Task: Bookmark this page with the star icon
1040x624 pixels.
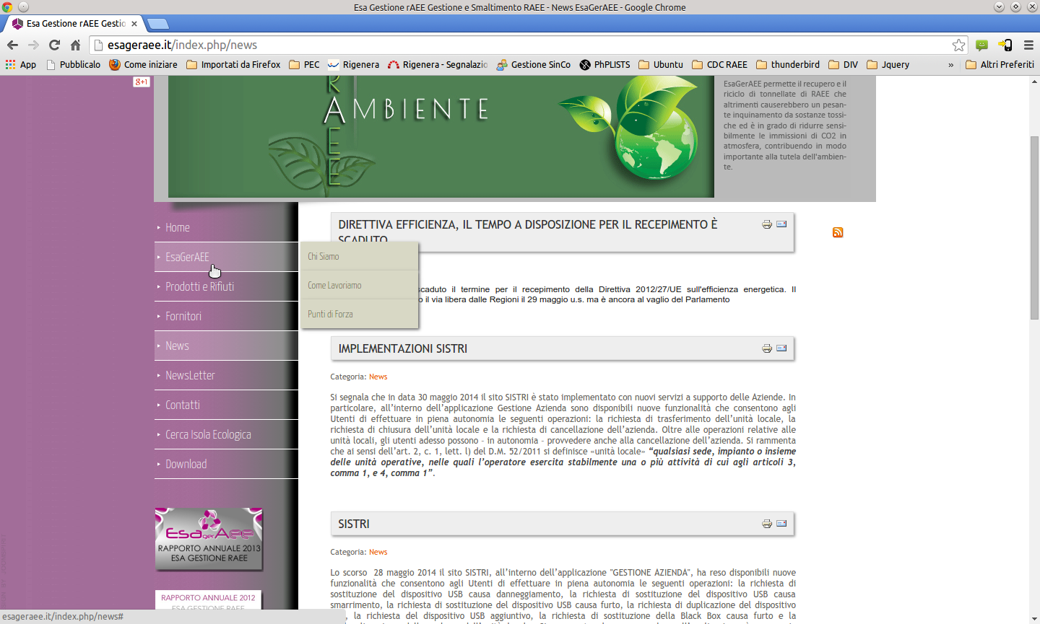Action: 958,45
